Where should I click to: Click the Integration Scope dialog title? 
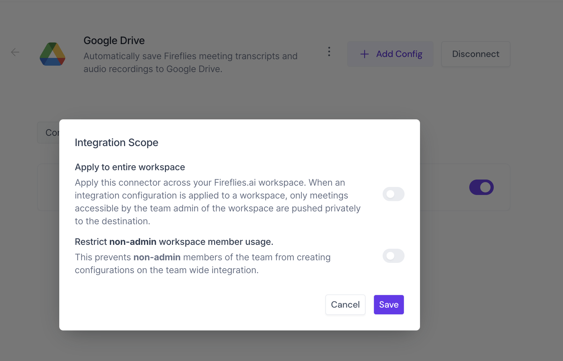[x=117, y=143]
